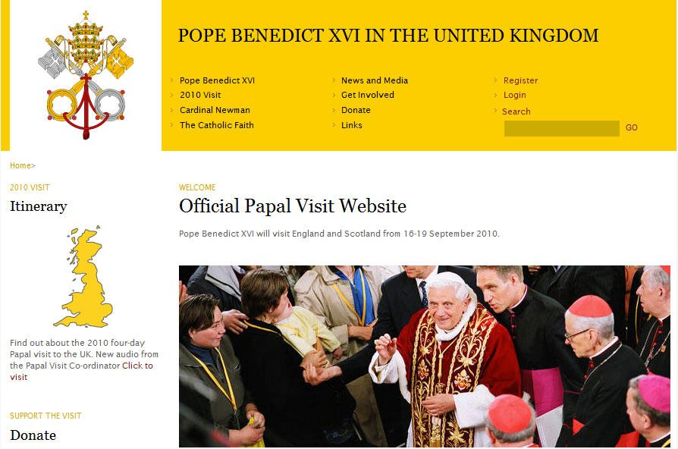The height and width of the screenshot is (449, 678).
Task: Go to The Catholic Faith section
Action: [x=217, y=125]
